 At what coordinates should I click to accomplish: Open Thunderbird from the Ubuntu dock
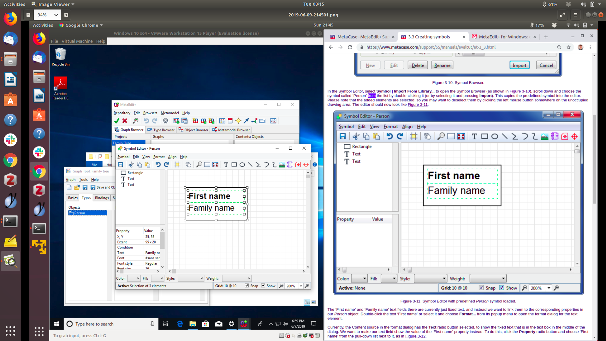click(10, 39)
